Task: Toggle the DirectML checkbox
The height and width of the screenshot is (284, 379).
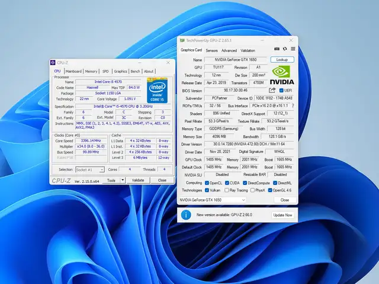Action: click(275, 183)
